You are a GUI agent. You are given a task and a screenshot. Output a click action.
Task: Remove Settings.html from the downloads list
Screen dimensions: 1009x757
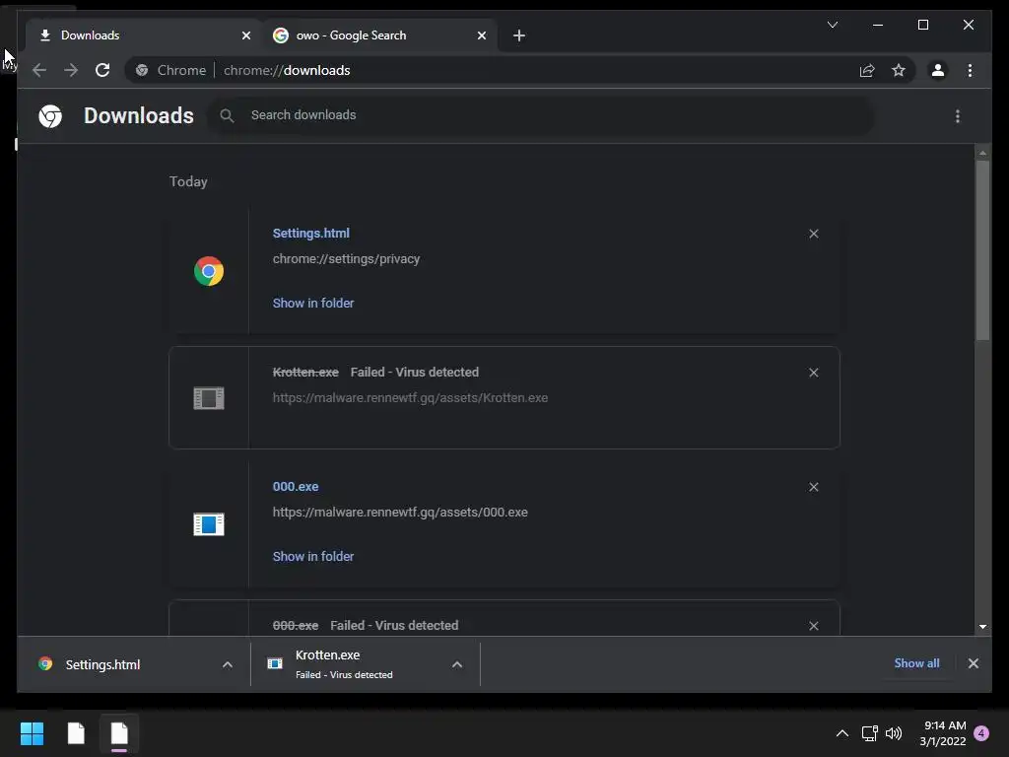tap(813, 234)
